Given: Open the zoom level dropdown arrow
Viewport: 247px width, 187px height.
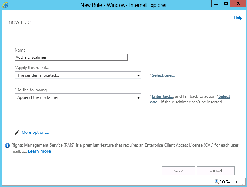Looking at the screenshot, I should [x=236, y=182].
